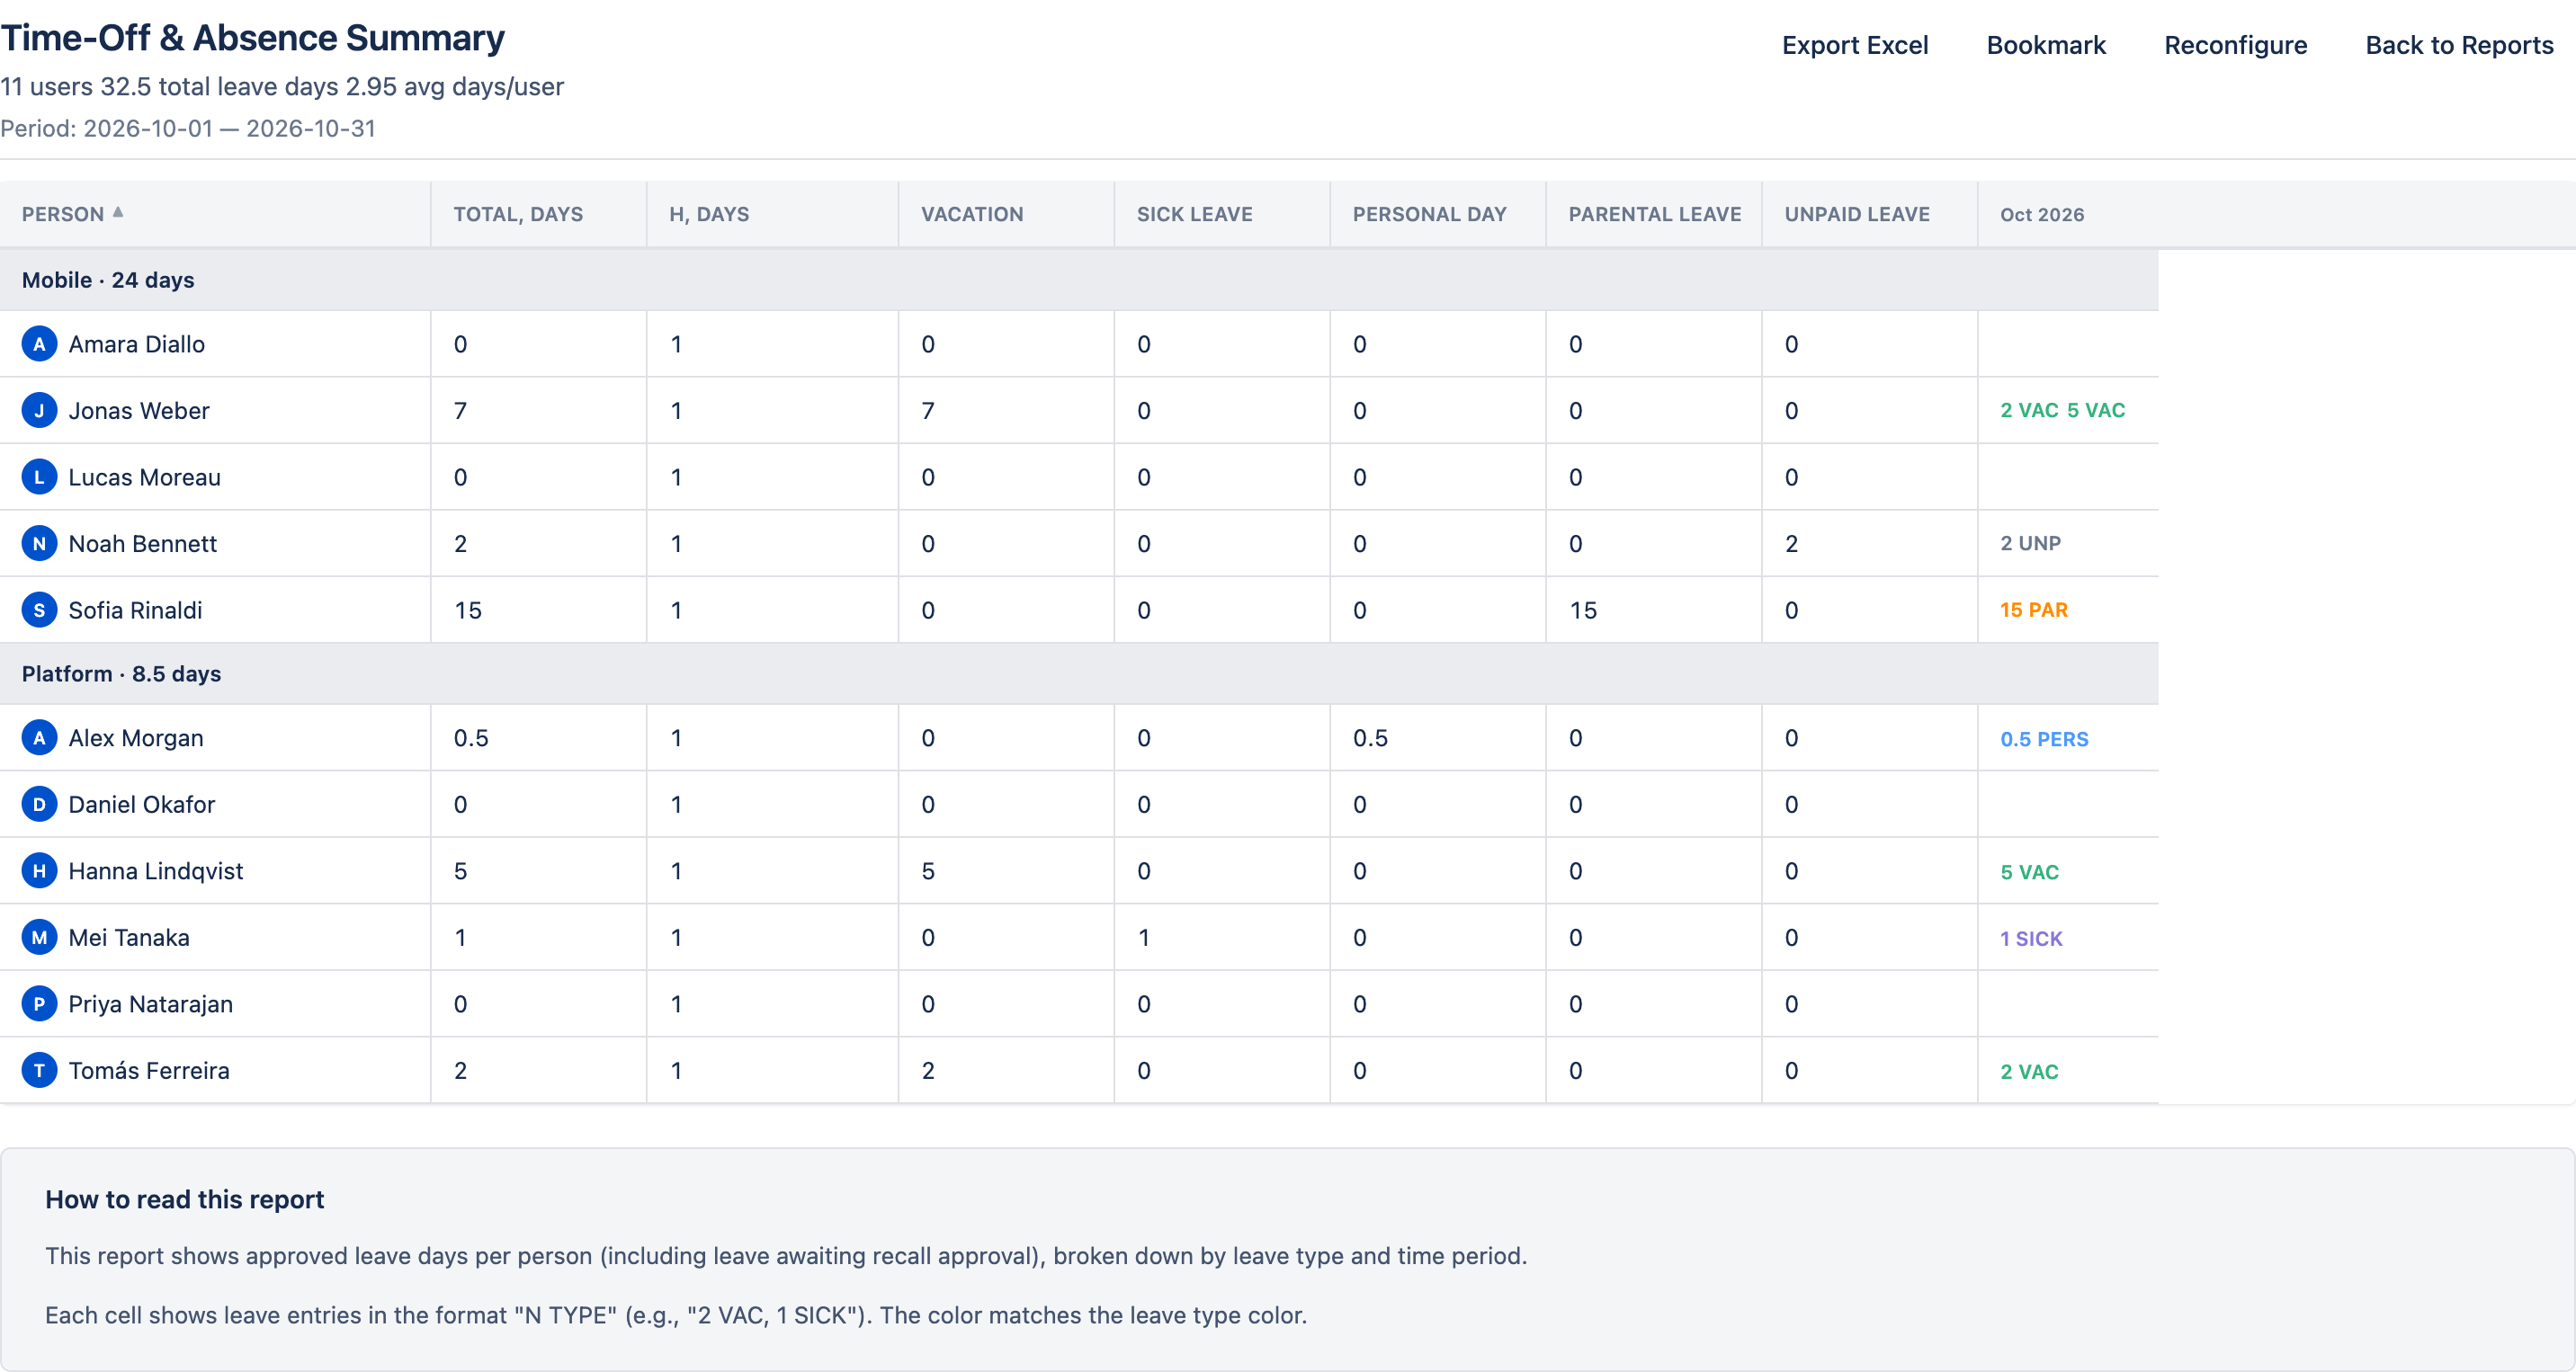This screenshot has height=1372, width=2576.
Task: Click Tomás Ferreira's avatar icon
Action: pos(39,1070)
